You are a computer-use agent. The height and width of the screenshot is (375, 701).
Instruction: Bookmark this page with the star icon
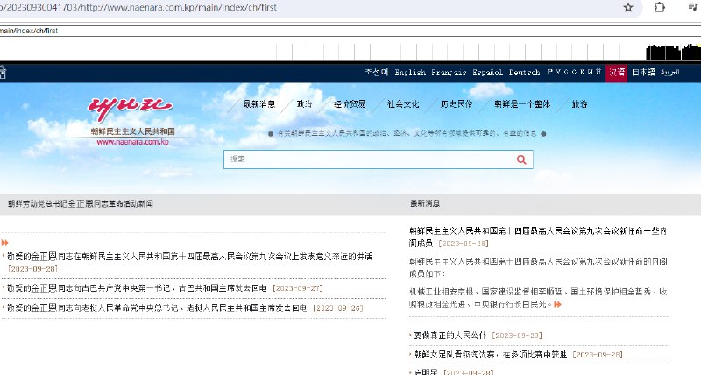click(x=628, y=7)
